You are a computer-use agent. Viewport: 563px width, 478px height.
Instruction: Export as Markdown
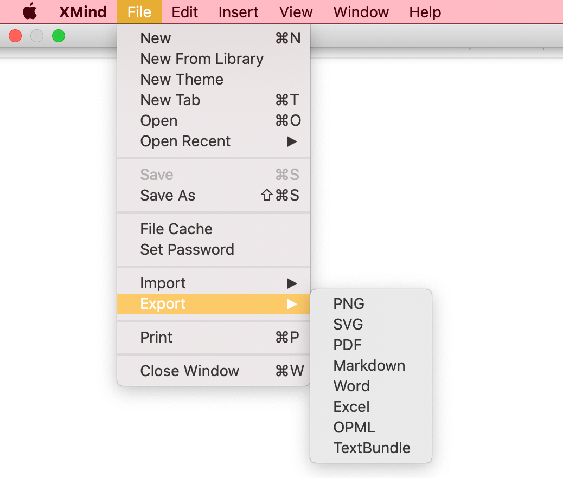point(371,366)
